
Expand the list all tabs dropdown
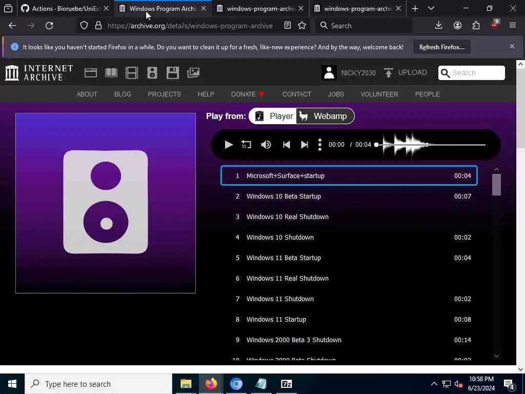click(431, 8)
